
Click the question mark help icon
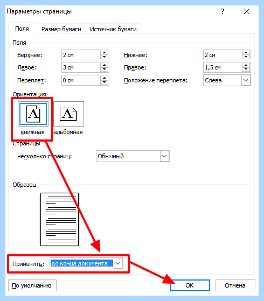point(223,11)
